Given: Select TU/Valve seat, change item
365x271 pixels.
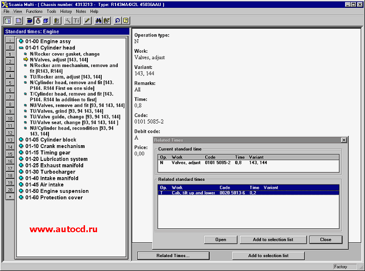Looking at the screenshot, I should pos(74,123).
